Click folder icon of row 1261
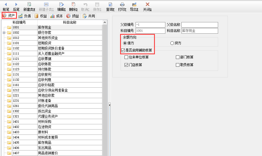The width and height of the screenshot is (262, 156). 9,106
